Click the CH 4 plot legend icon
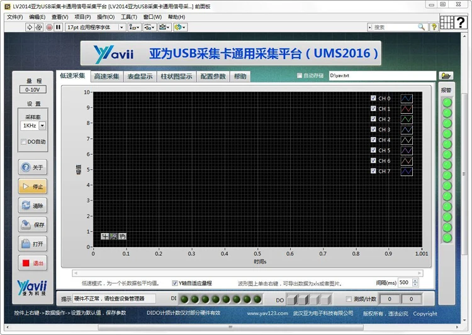472x335 pixels. click(x=407, y=140)
